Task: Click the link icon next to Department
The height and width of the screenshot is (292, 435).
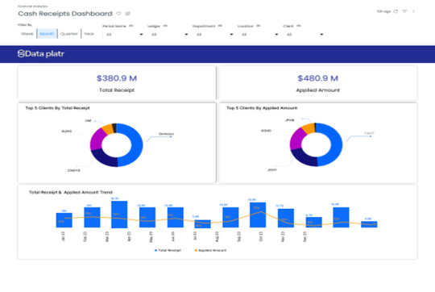Action: point(220,26)
